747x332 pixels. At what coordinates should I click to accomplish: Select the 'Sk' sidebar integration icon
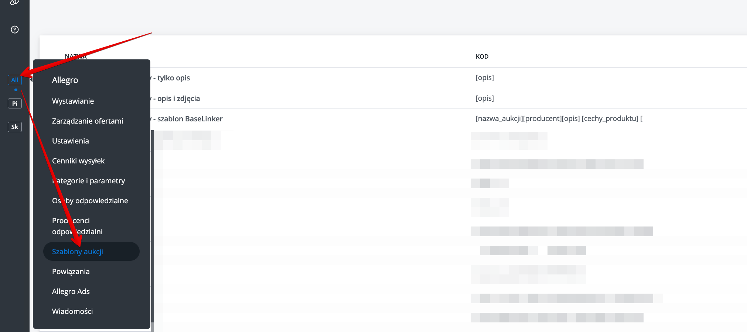[15, 127]
